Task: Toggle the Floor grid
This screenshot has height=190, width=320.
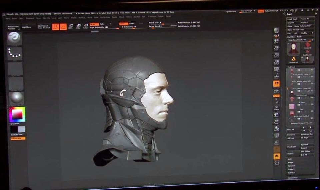Action: point(276,76)
